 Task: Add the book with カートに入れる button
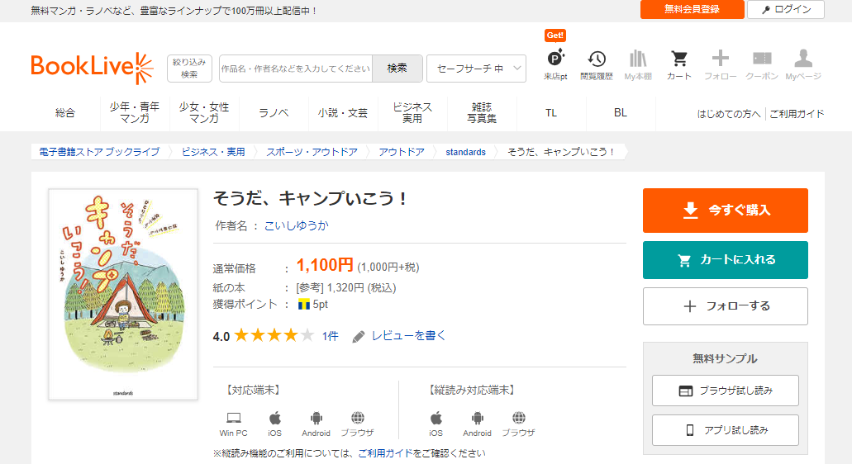coord(725,260)
